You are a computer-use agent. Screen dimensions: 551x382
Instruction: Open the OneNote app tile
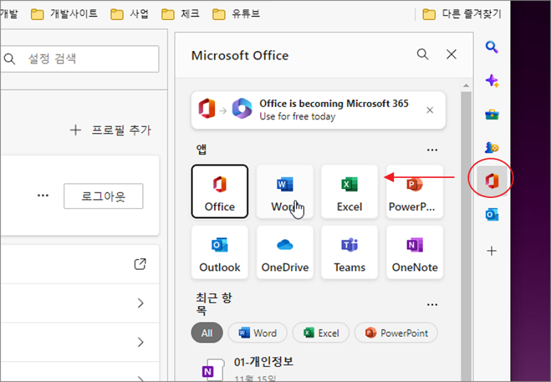[414, 252]
